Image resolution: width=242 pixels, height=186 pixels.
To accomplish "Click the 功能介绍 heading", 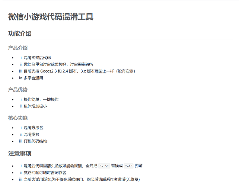I will [x=20, y=33].
